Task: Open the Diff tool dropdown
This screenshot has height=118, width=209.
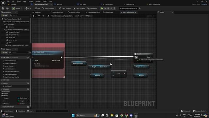Action: click(x=28, y=9)
